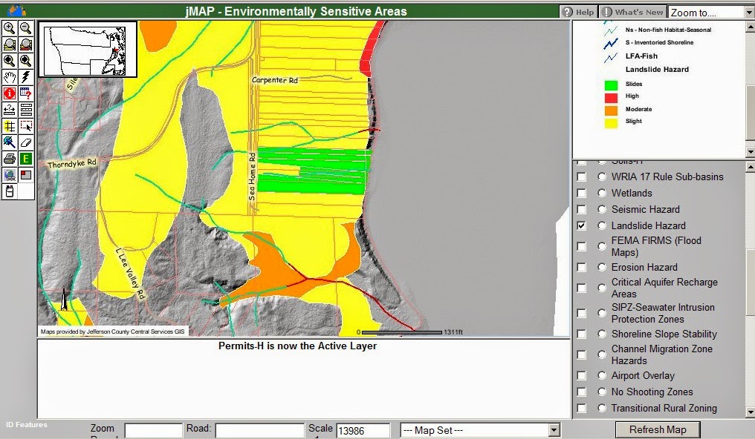Enable the Wetlands layer checkbox

583,193
